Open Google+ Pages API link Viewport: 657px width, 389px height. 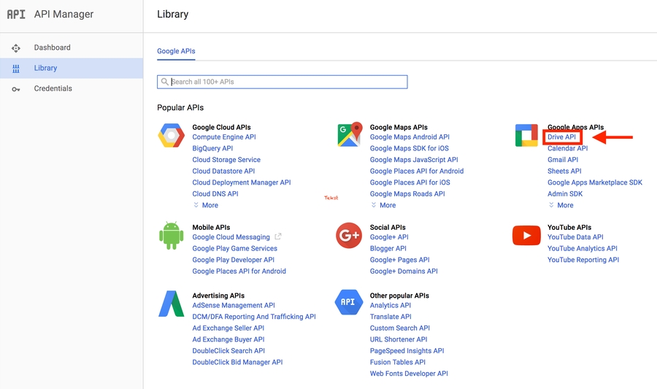(400, 260)
